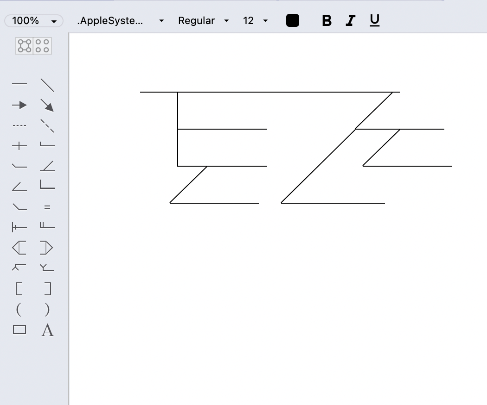
Task: Open the font size 12 dropdown
Action: (x=255, y=21)
